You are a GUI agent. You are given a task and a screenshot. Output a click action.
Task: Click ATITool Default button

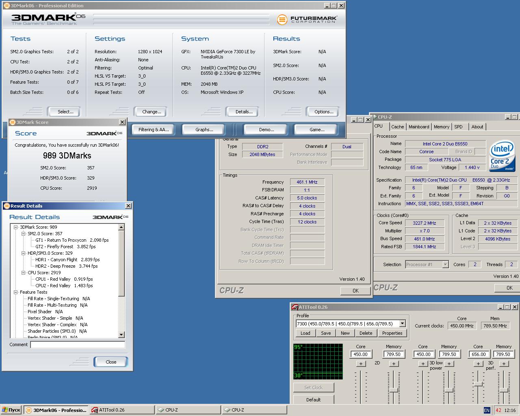click(x=314, y=400)
